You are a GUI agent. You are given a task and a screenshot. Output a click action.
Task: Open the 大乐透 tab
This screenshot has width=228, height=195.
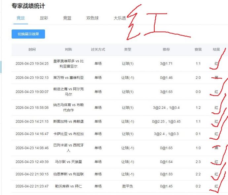(x=120, y=18)
